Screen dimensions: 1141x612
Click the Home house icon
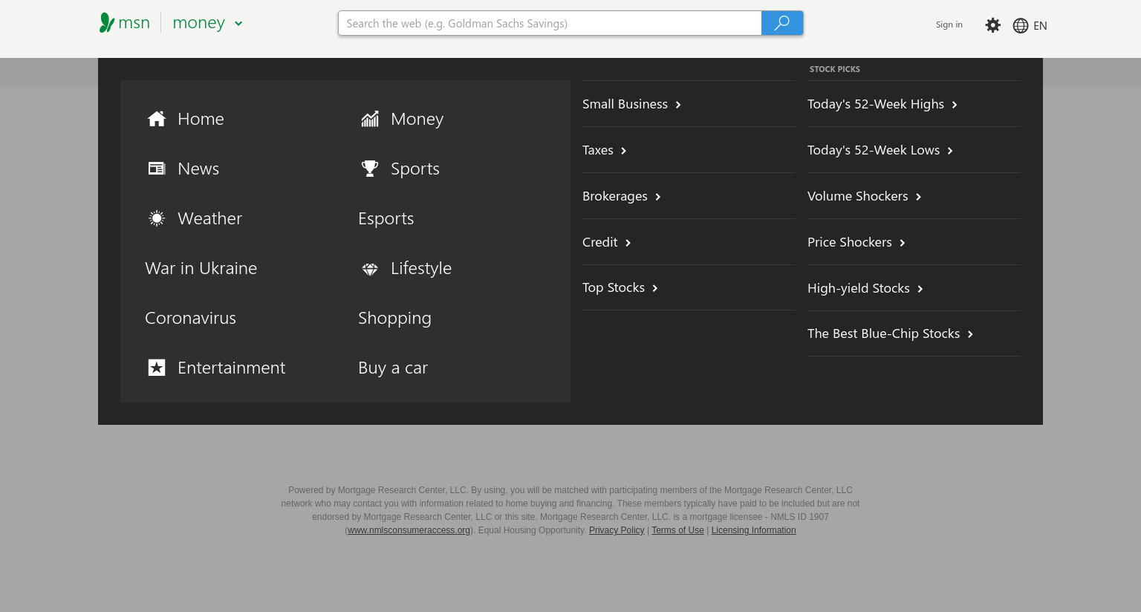tap(157, 119)
